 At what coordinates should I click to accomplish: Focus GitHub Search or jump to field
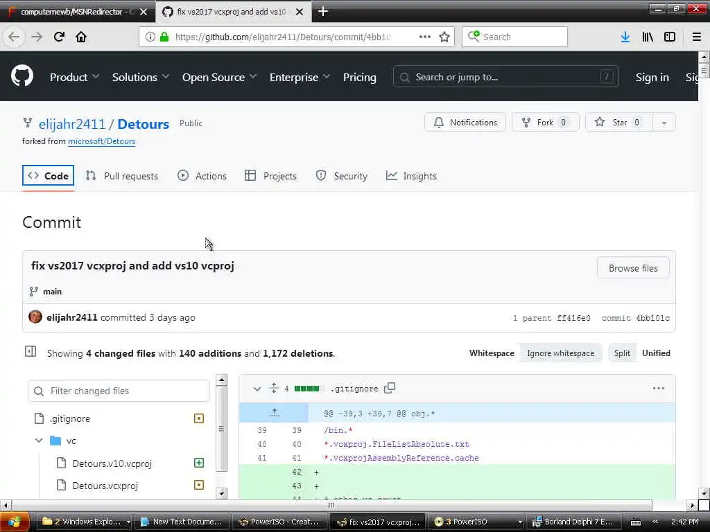tap(505, 77)
